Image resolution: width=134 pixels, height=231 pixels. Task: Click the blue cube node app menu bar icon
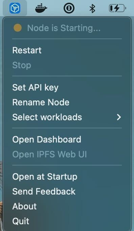tap(15, 8)
